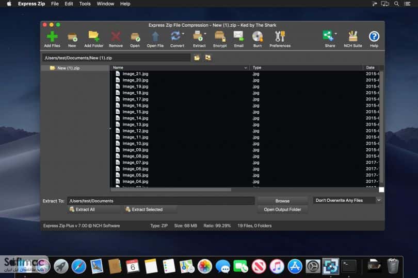Image resolution: width=418 pixels, height=278 pixels.
Task: Open Terminal in the Dock
Action: pyautogui.click(x=349, y=266)
